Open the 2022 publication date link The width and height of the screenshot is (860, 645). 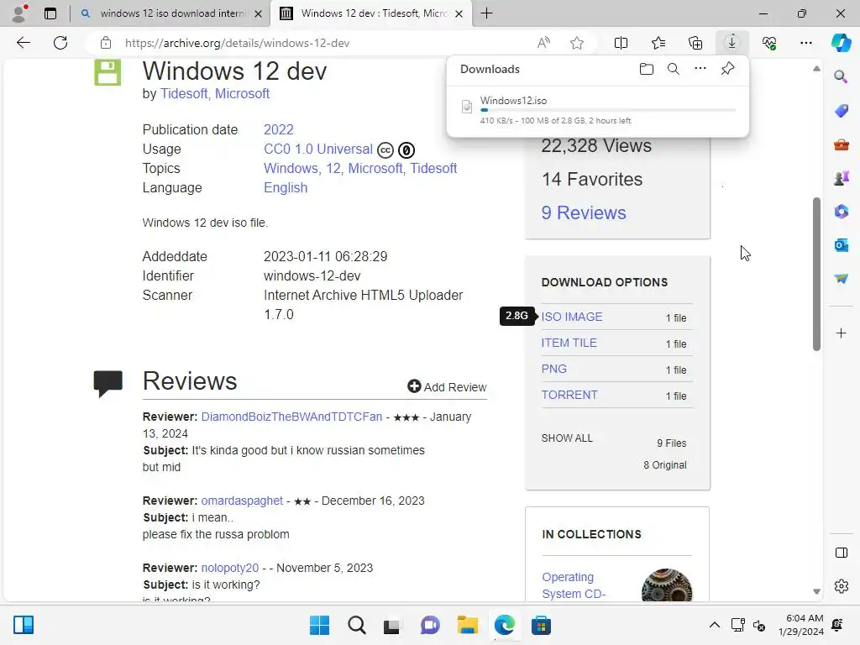tap(279, 129)
